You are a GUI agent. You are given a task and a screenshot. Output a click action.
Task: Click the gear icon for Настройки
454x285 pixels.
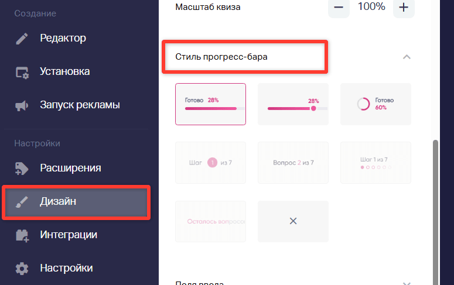(x=22, y=269)
